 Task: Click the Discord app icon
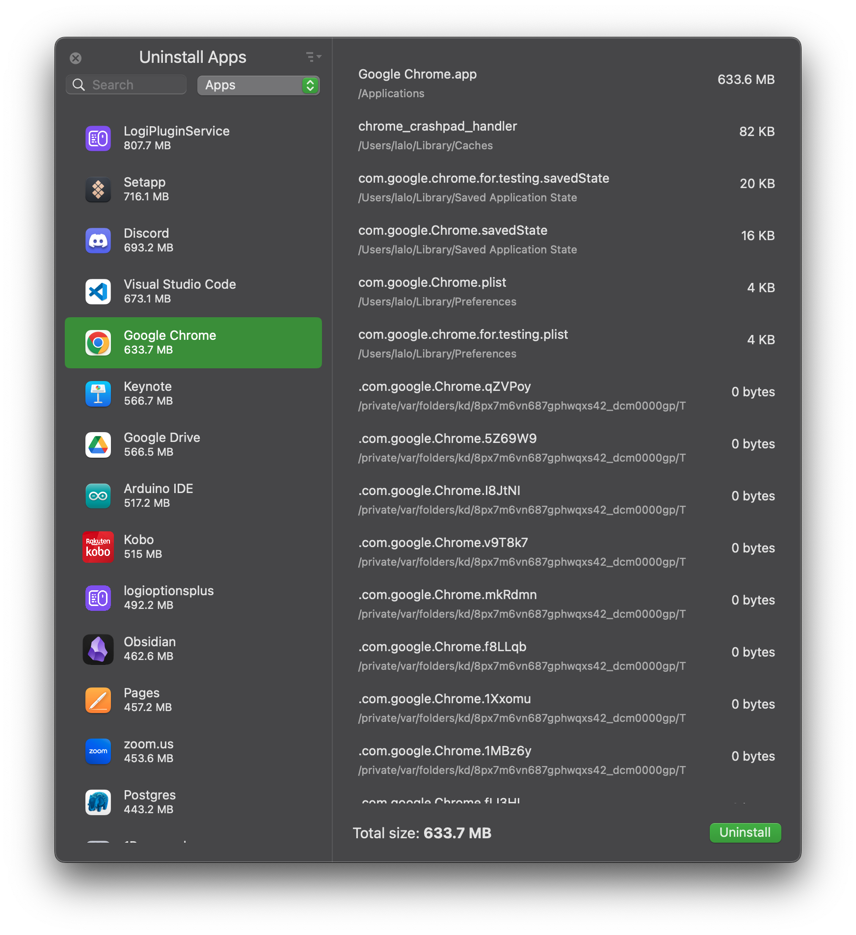[x=98, y=241]
